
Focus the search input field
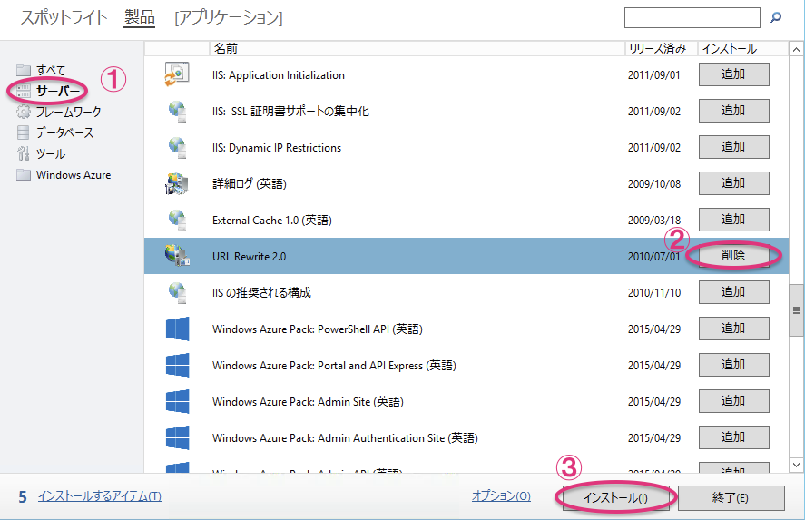pos(692,17)
